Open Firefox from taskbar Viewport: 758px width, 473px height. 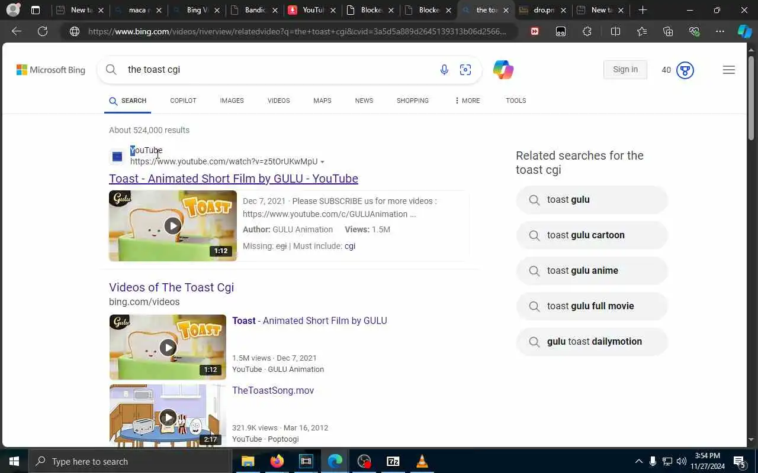tap(277, 461)
